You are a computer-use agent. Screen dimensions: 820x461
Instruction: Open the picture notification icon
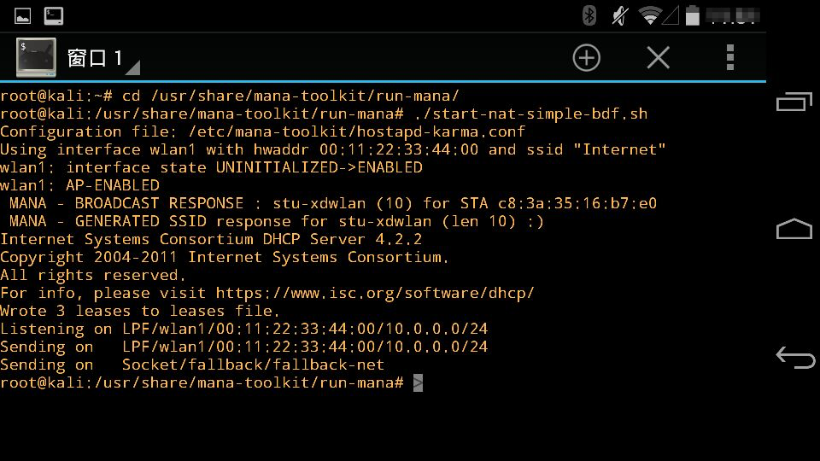coord(22,16)
